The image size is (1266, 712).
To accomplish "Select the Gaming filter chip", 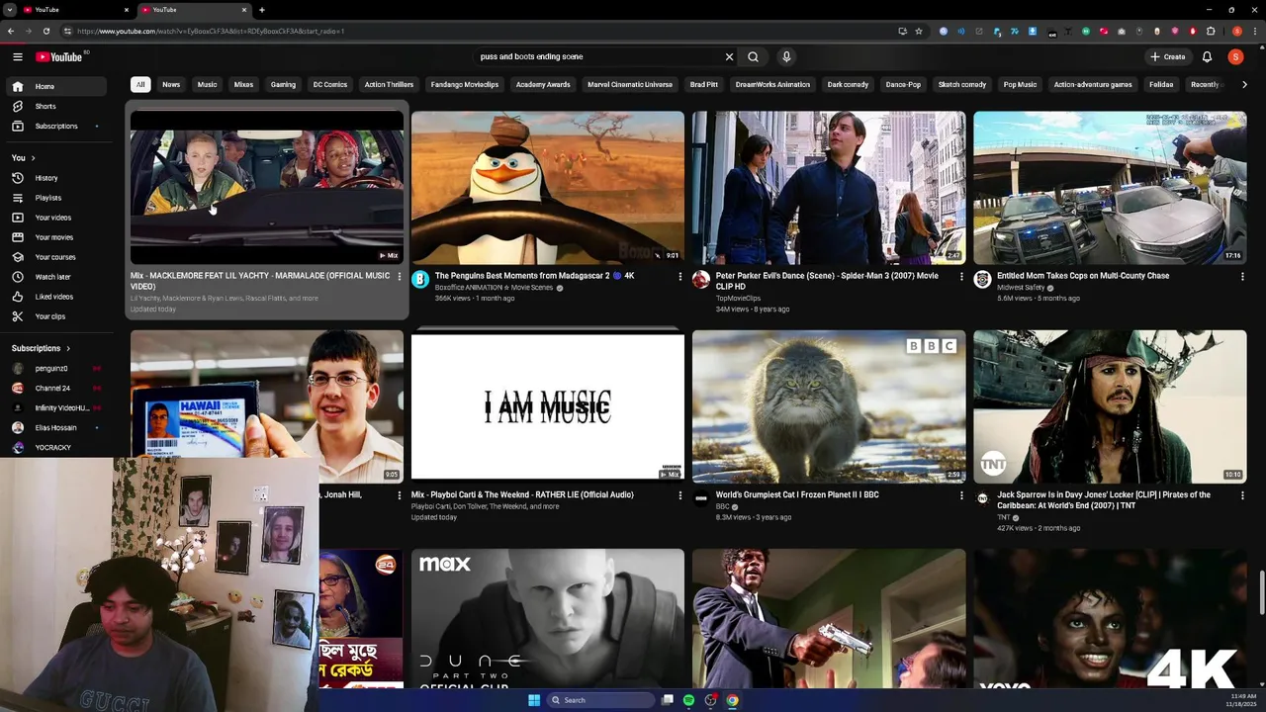I will 283,84.
